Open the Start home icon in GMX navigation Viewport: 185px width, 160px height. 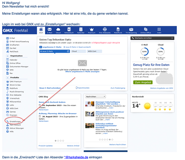click(41, 30)
